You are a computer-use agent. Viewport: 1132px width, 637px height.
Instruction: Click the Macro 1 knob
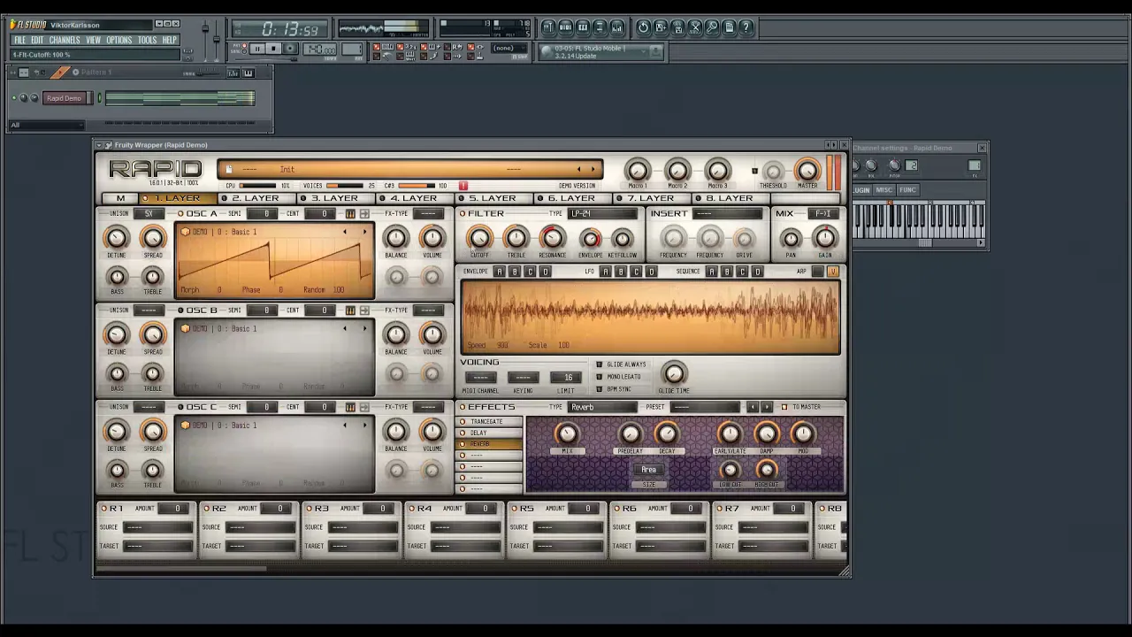[638, 169]
